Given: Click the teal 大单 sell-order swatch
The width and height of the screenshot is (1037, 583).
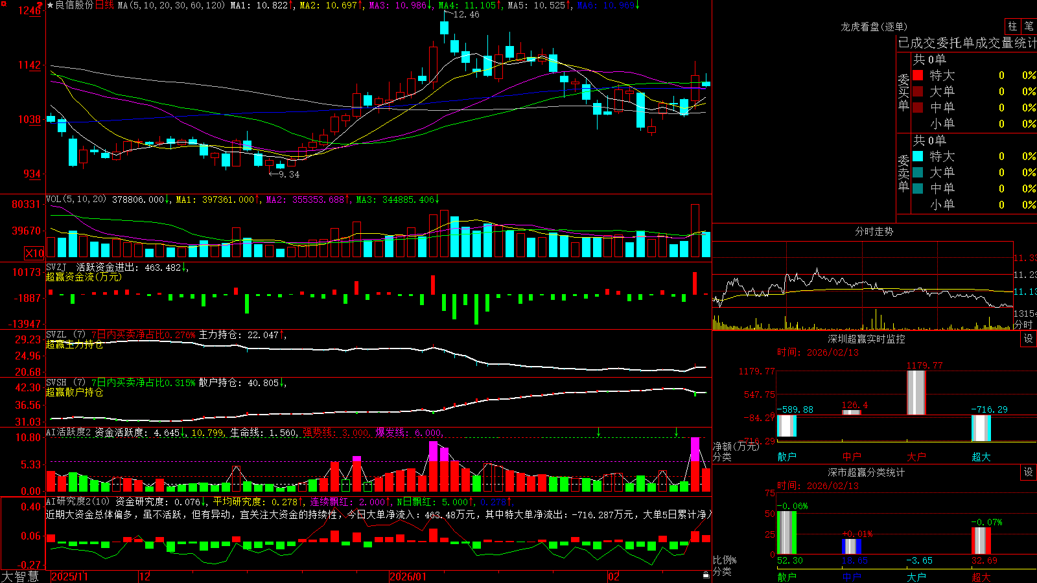Looking at the screenshot, I should point(918,172).
